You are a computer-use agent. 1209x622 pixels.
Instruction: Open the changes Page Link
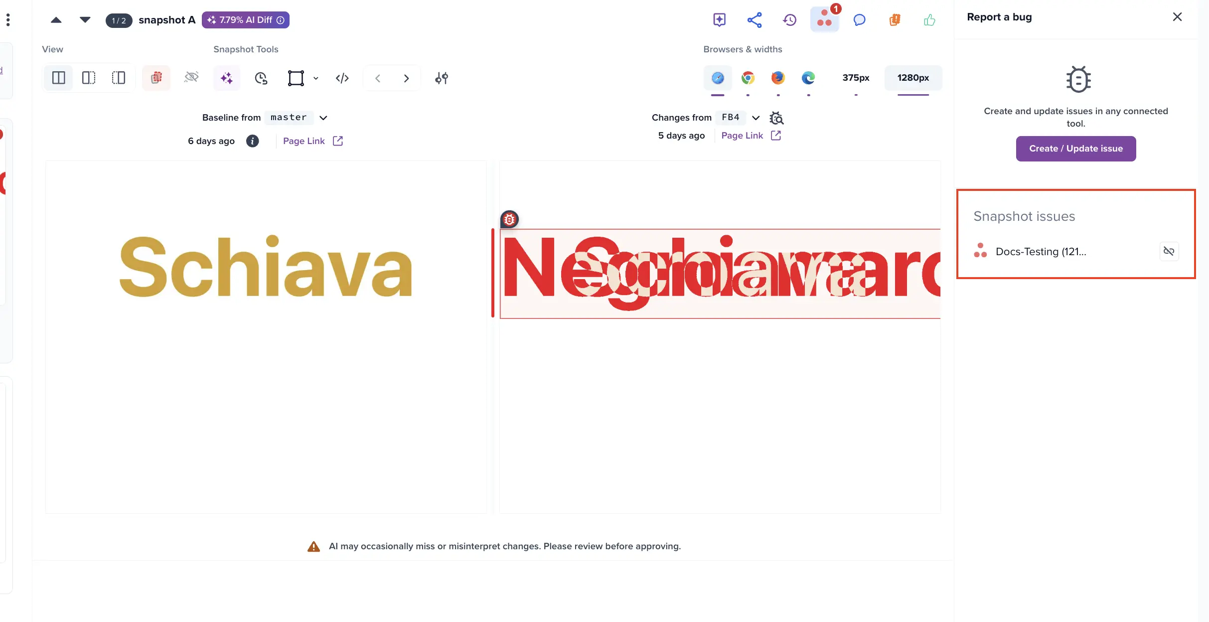click(x=751, y=136)
